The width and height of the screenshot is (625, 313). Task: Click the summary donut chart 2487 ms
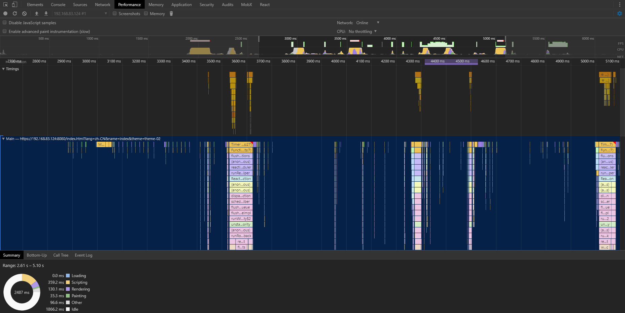(x=22, y=292)
